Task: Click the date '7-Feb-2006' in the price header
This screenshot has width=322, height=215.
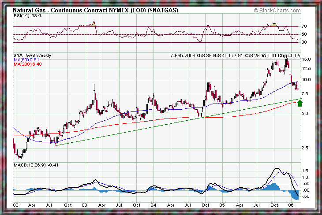Action: 183,56
